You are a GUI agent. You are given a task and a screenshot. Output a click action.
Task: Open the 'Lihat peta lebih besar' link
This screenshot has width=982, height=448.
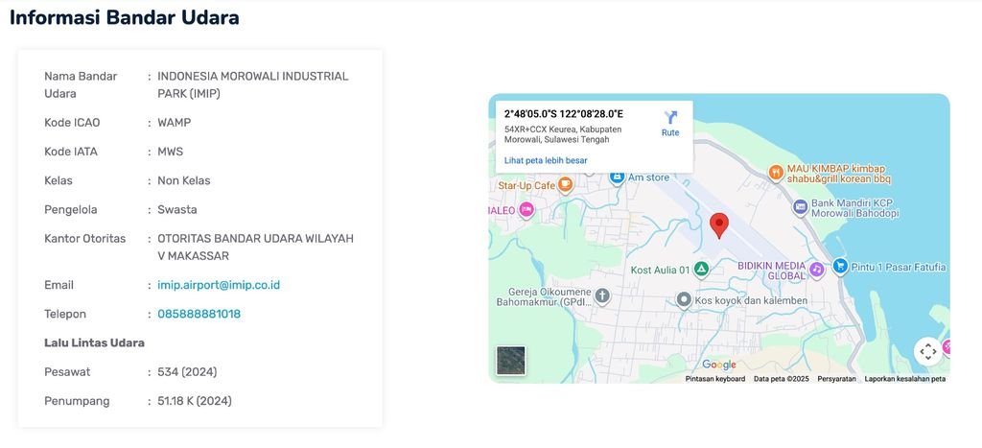(546, 160)
